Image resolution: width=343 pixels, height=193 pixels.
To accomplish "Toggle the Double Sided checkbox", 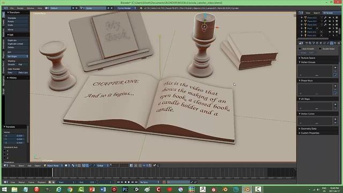I will tap(320, 49).
